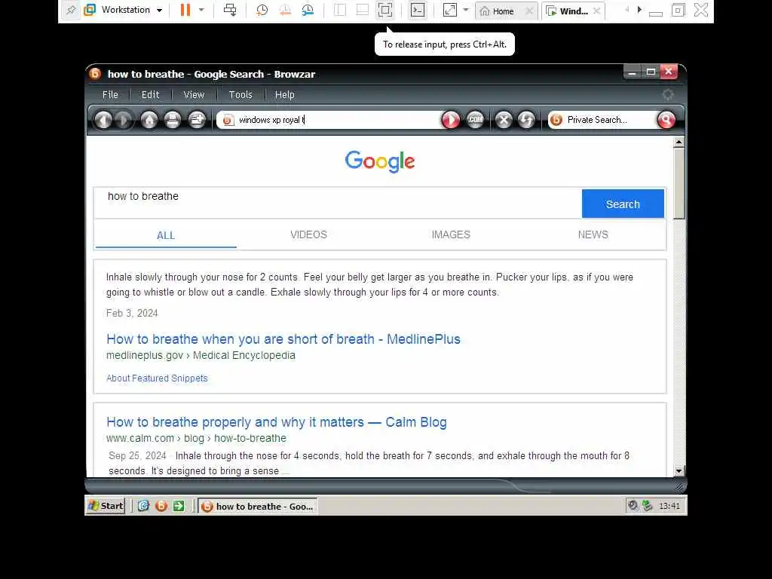Viewport: 772px width, 579px height.
Task: Open the View menu
Action: pyautogui.click(x=194, y=94)
